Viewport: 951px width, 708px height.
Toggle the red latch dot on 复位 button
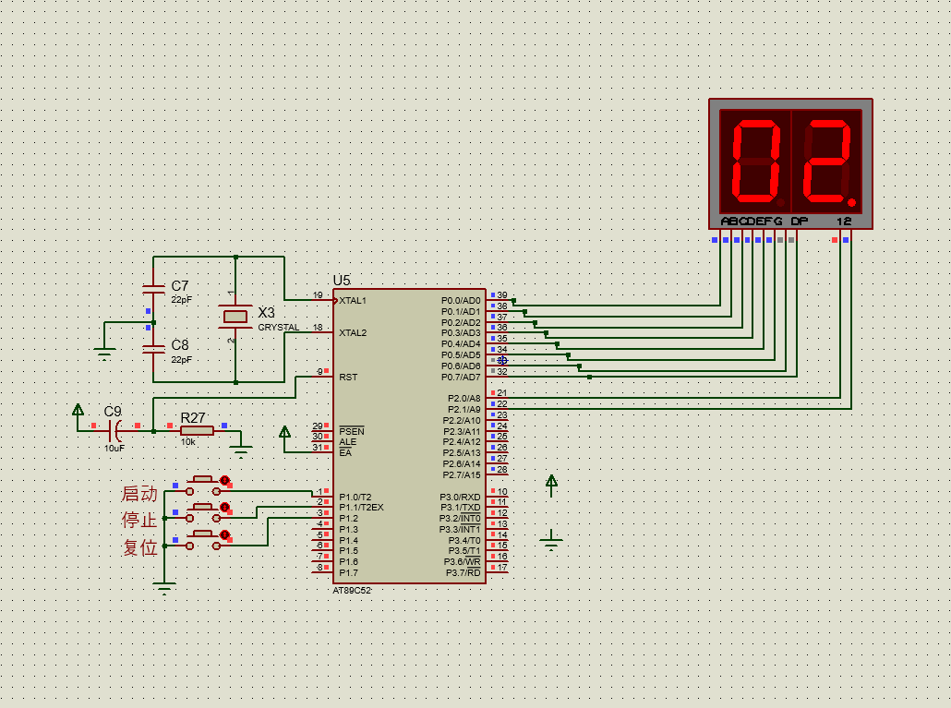click(225, 535)
